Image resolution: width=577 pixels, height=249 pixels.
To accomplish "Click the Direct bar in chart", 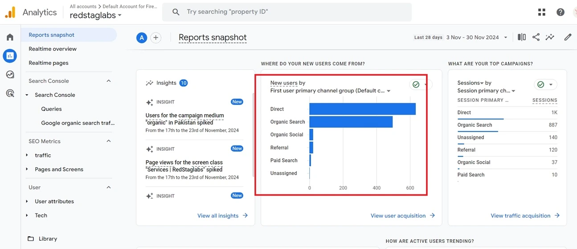I will point(362,109).
